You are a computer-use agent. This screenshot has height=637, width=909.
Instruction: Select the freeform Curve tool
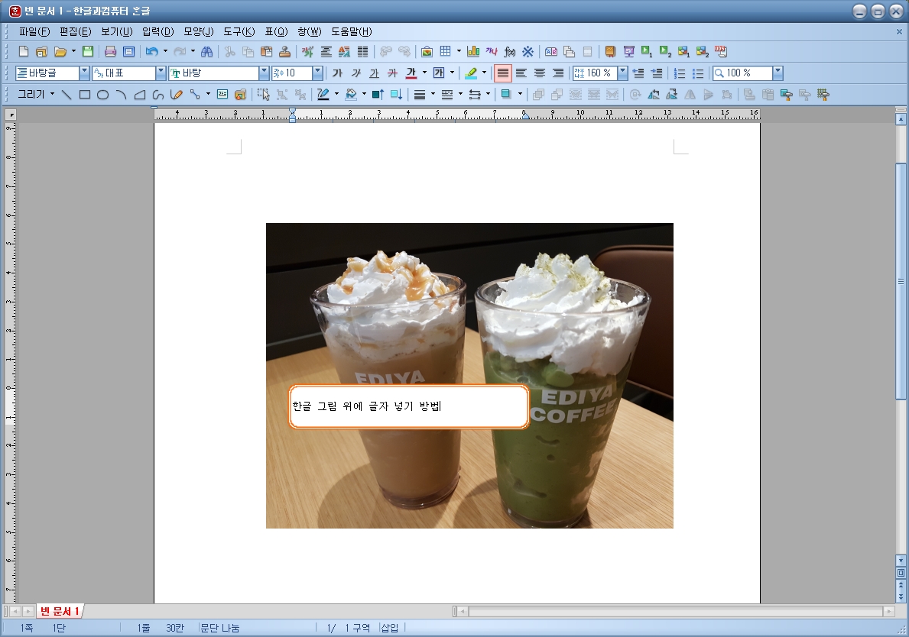click(x=158, y=95)
